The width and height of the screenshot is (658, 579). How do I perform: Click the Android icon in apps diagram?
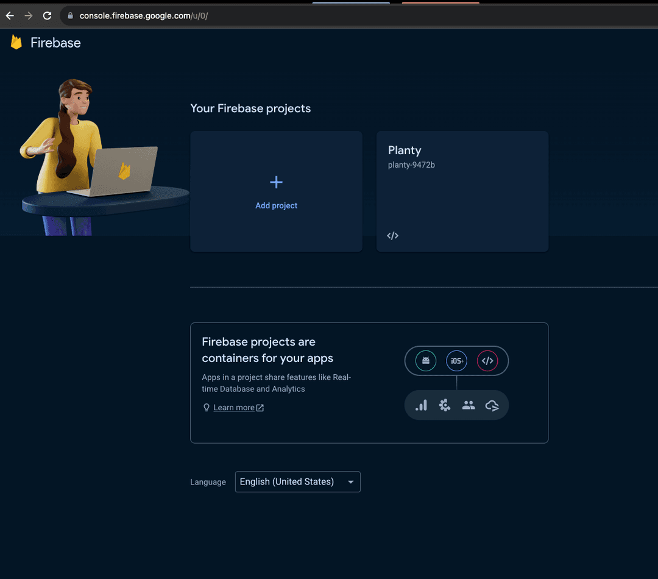coord(425,361)
